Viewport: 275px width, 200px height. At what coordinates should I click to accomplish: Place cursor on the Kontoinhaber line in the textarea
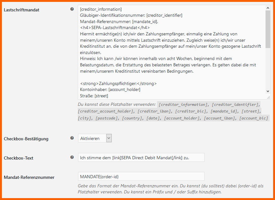point(110,90)
